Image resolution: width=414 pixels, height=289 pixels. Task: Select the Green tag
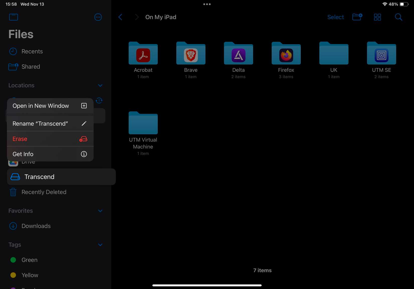tap(29, 260)
